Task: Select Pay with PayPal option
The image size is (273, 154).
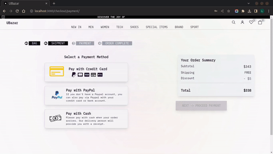Action: (86, 95)
